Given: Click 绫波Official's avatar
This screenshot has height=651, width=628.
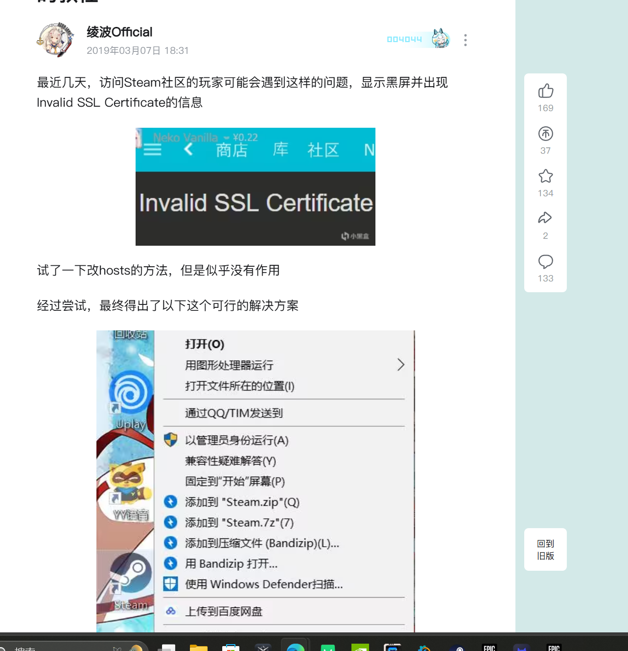Looking at the screenshot, I should coord(55,40).
